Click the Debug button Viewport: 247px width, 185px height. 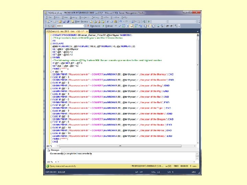(x=108, y=26)
